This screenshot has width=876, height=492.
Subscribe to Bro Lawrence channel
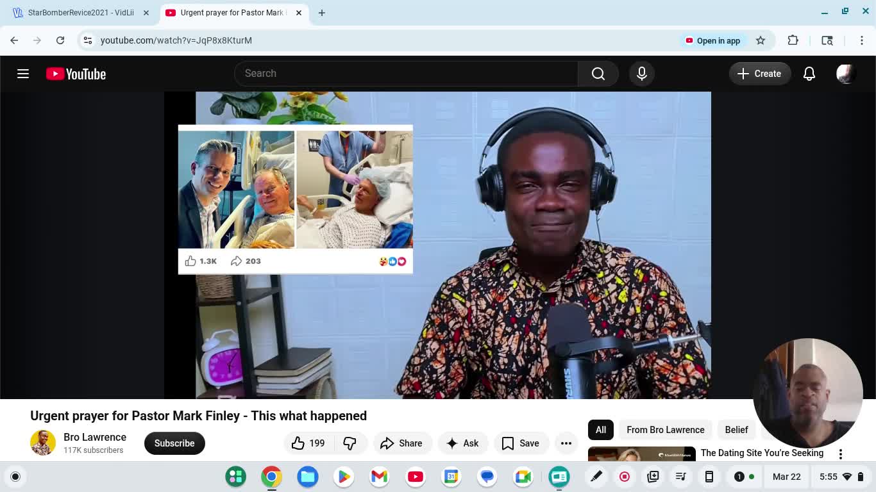tap(174, 443)
